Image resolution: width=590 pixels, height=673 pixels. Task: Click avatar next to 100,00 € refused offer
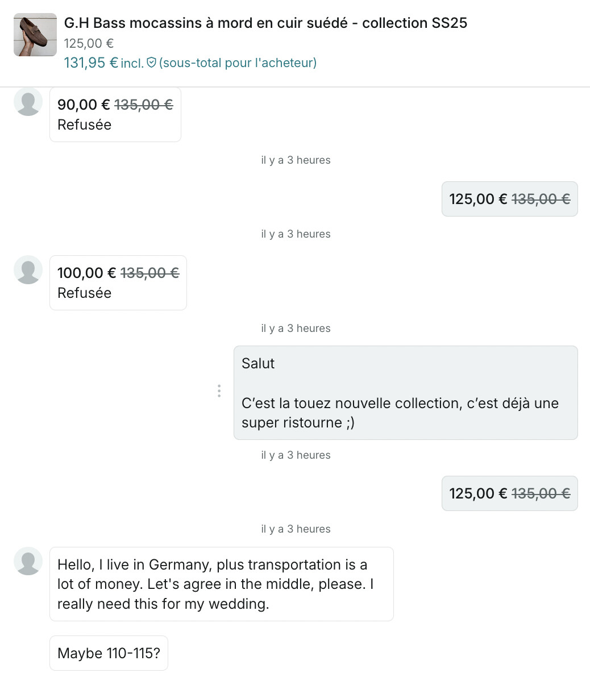pyautogui.click(x=28, y=270)
